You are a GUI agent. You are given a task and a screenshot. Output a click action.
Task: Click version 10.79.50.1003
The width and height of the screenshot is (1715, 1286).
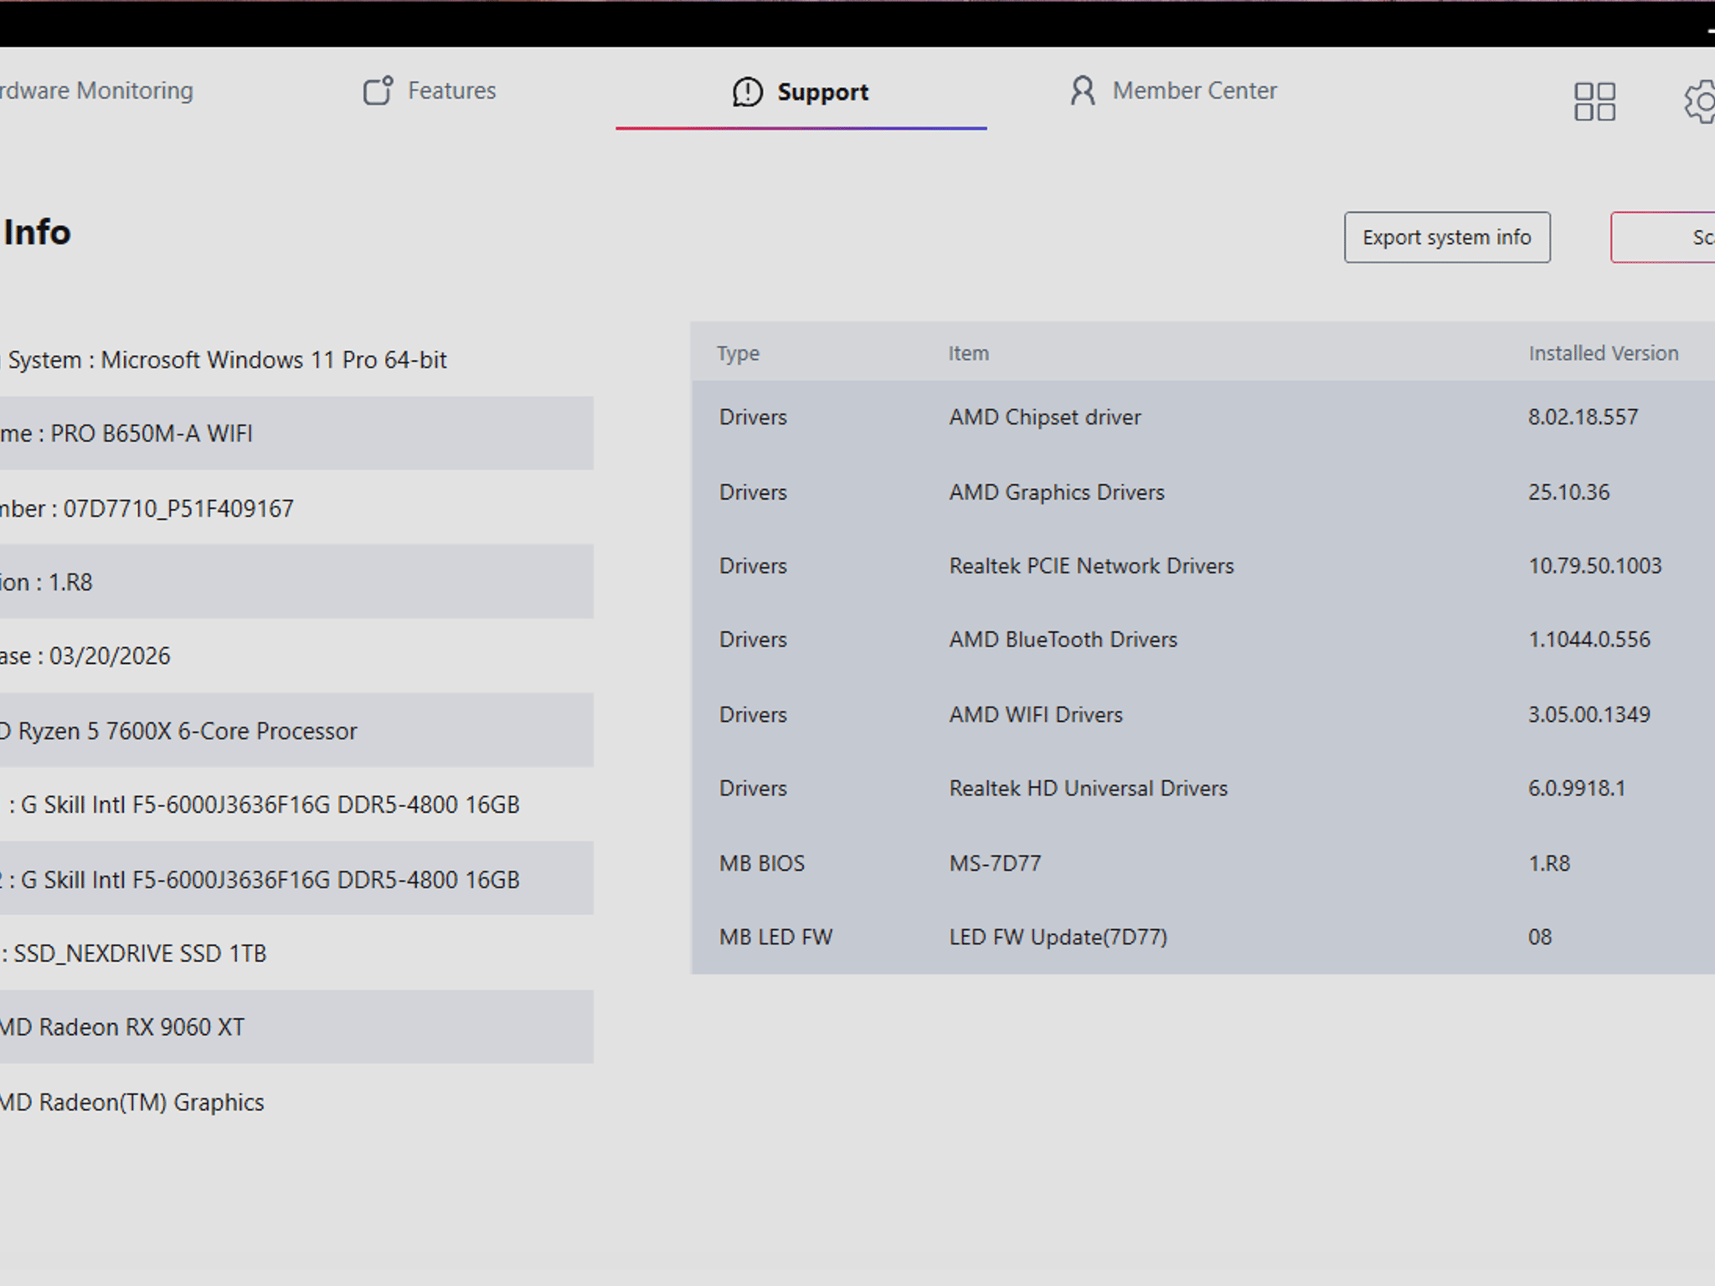(x=1595, y=566)
